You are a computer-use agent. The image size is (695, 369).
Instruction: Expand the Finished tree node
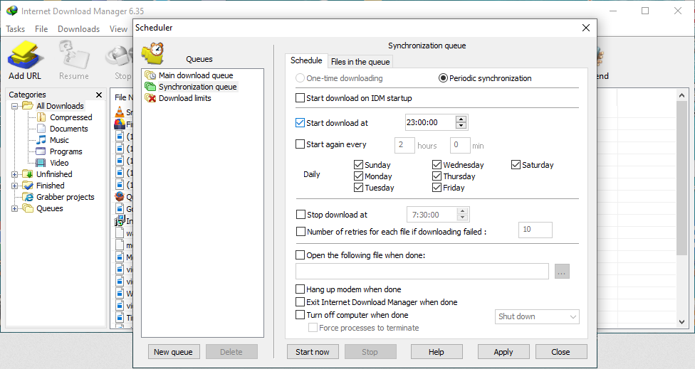click(15, 186)
